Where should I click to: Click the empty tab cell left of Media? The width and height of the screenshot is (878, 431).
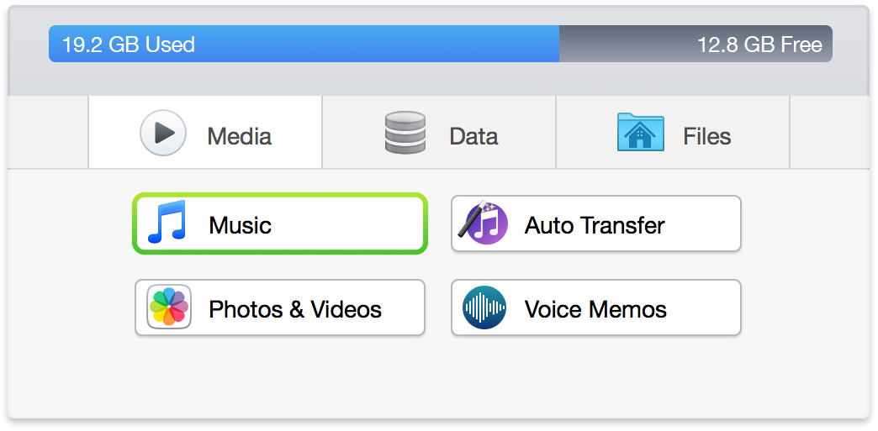48,133
